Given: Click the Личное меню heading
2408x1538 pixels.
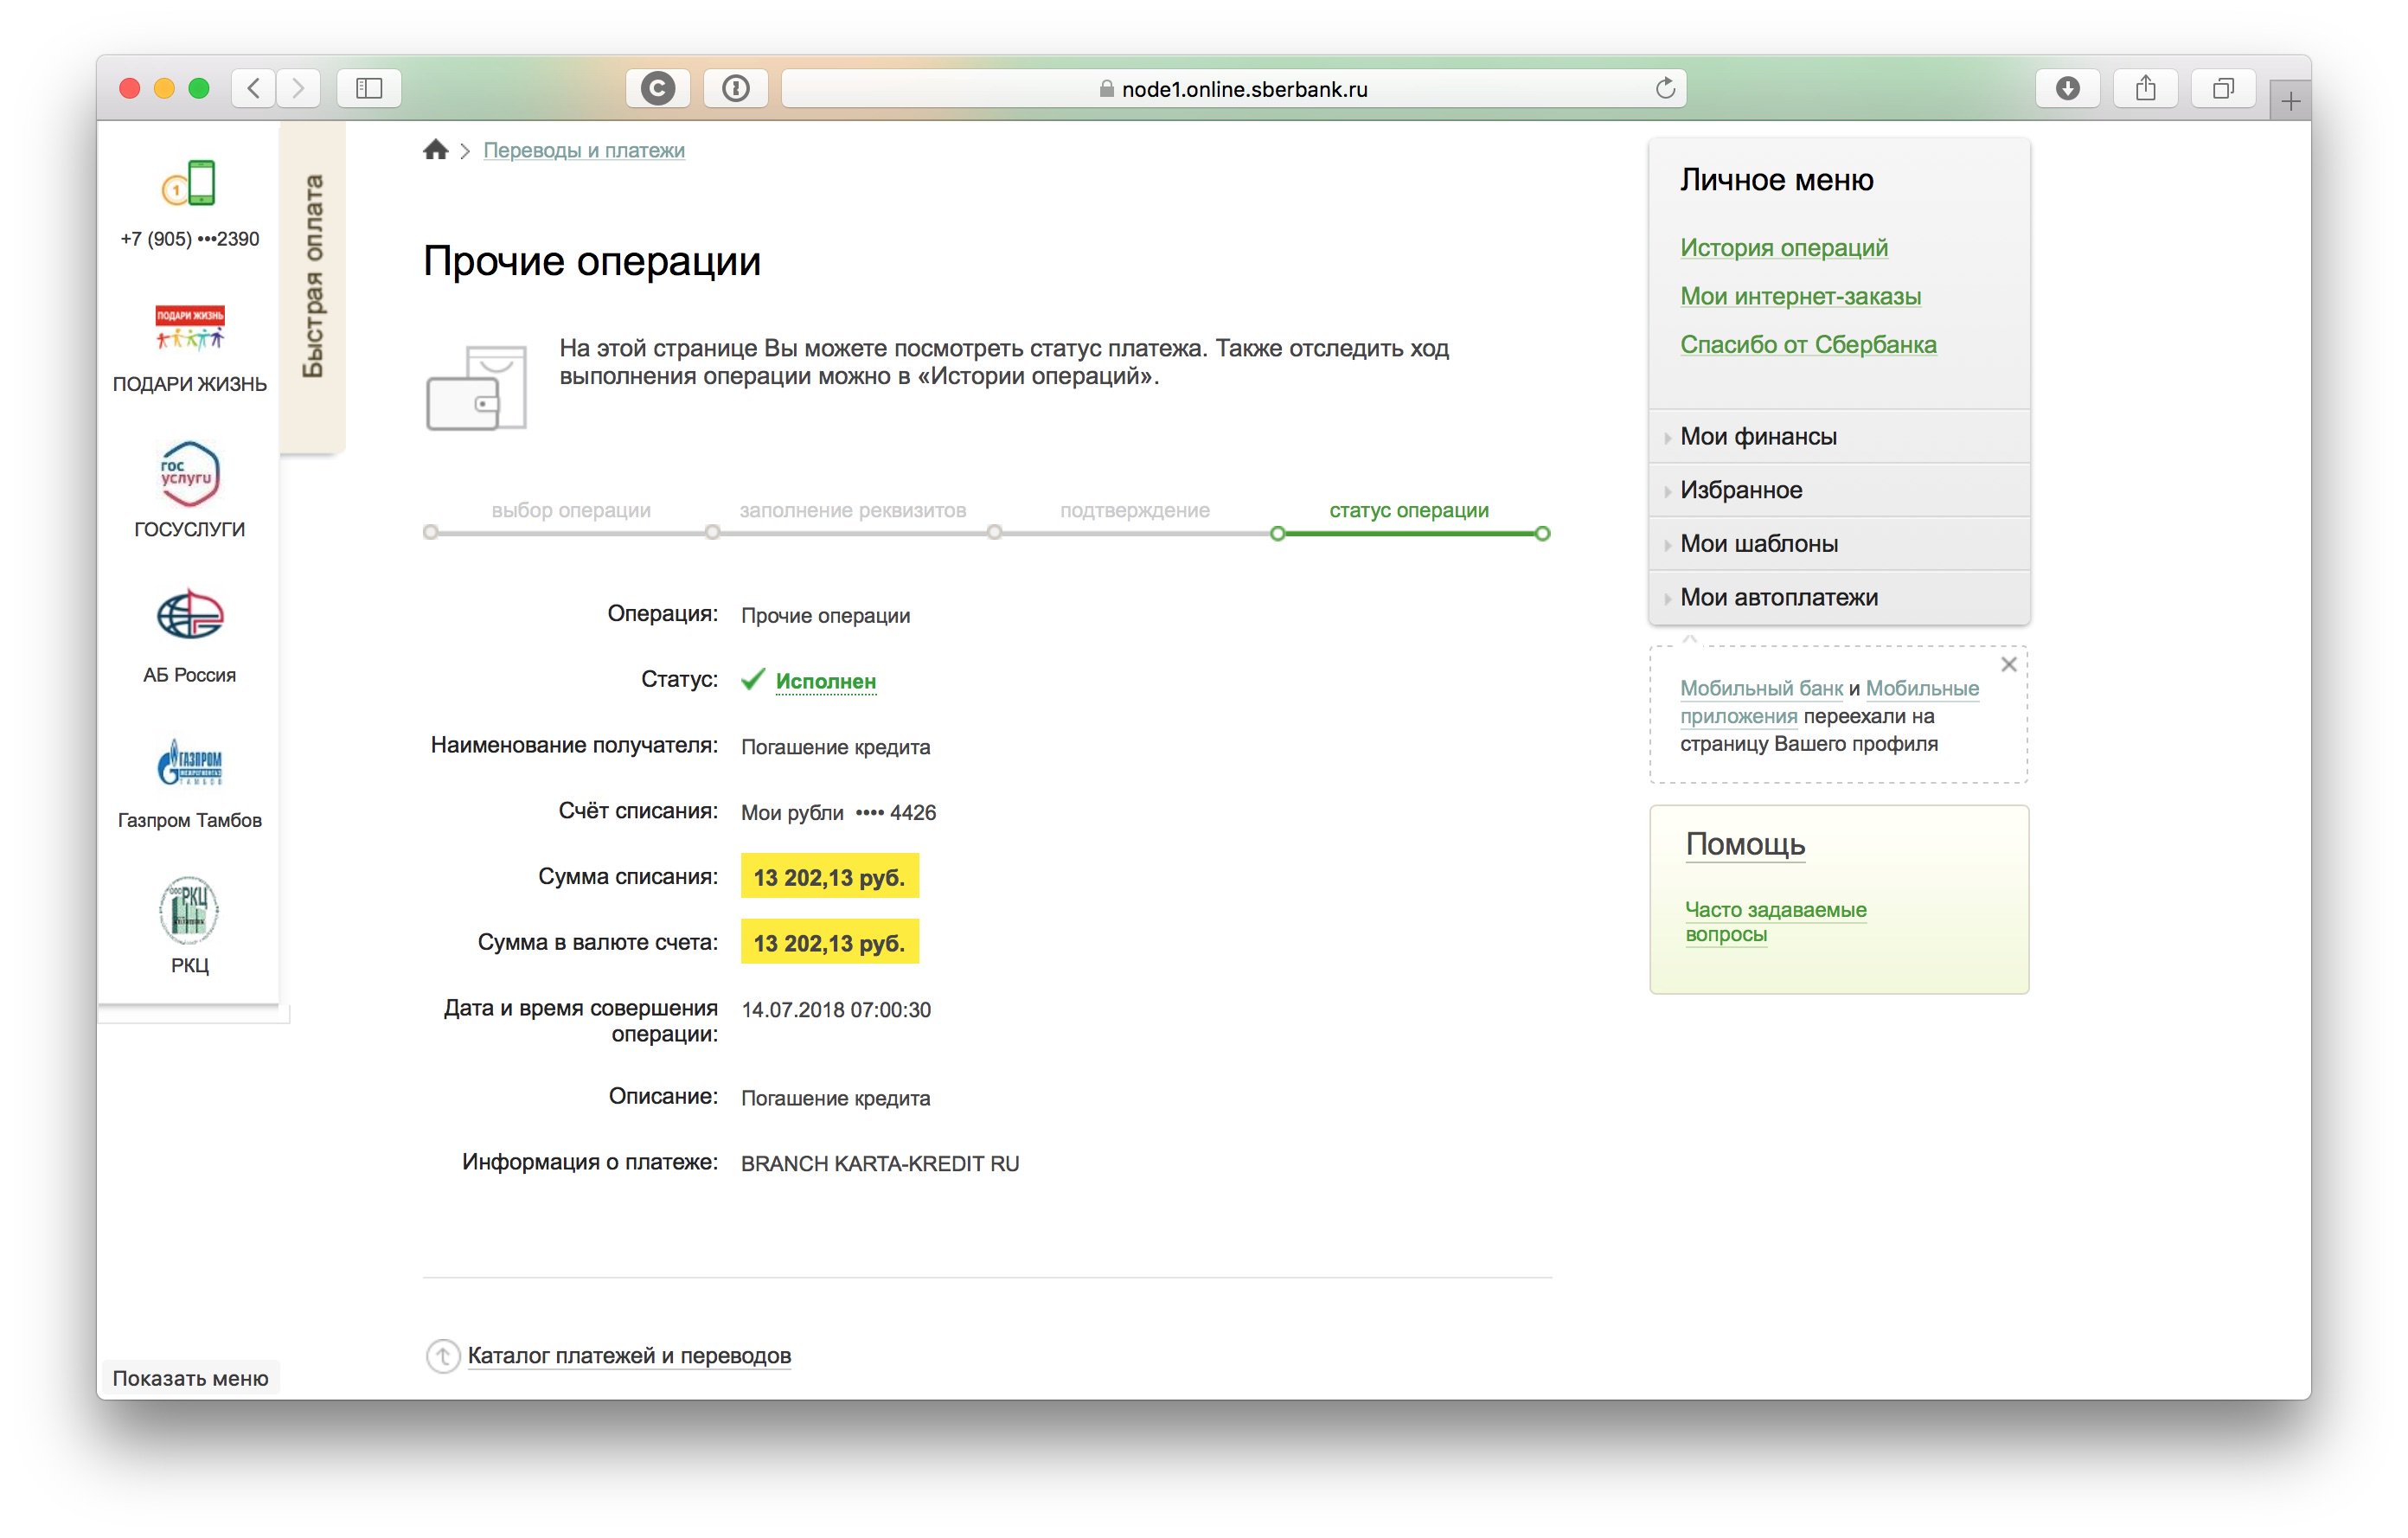Looking at the screenshot, I should (1776, 180).
